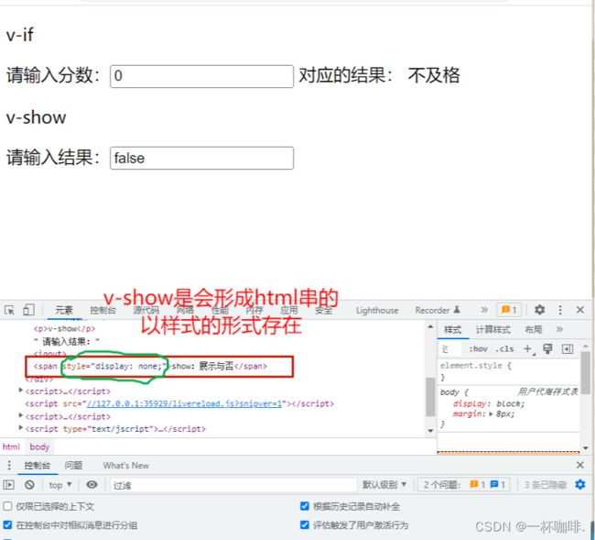Expand the text/jscript script node
This screenshot has width=595, height=540.
click(21, 428)
